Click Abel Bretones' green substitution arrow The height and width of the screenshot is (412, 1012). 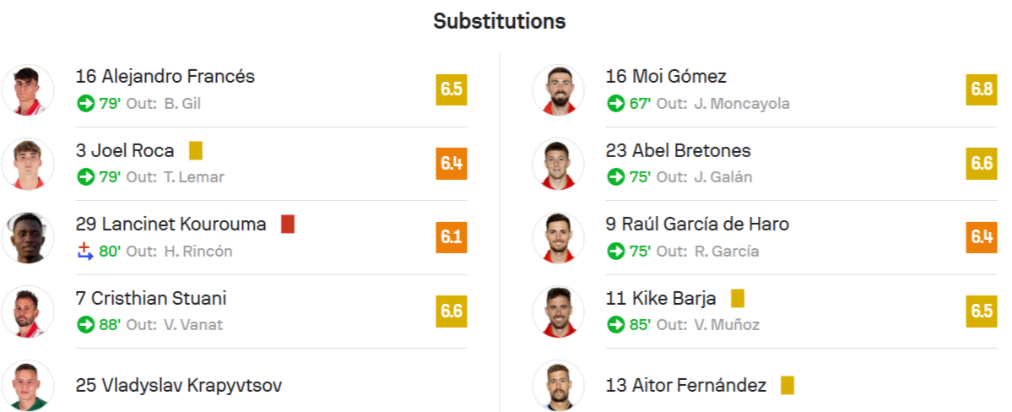(615, 177)
